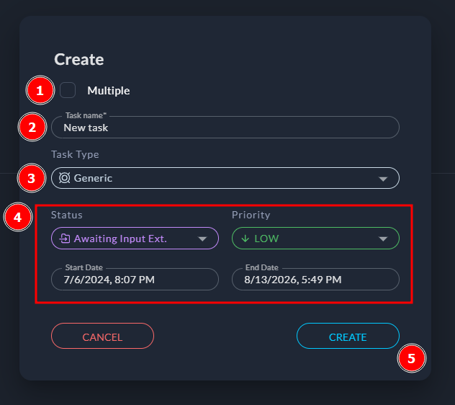Click the red number 3 marker

[31, 178]
